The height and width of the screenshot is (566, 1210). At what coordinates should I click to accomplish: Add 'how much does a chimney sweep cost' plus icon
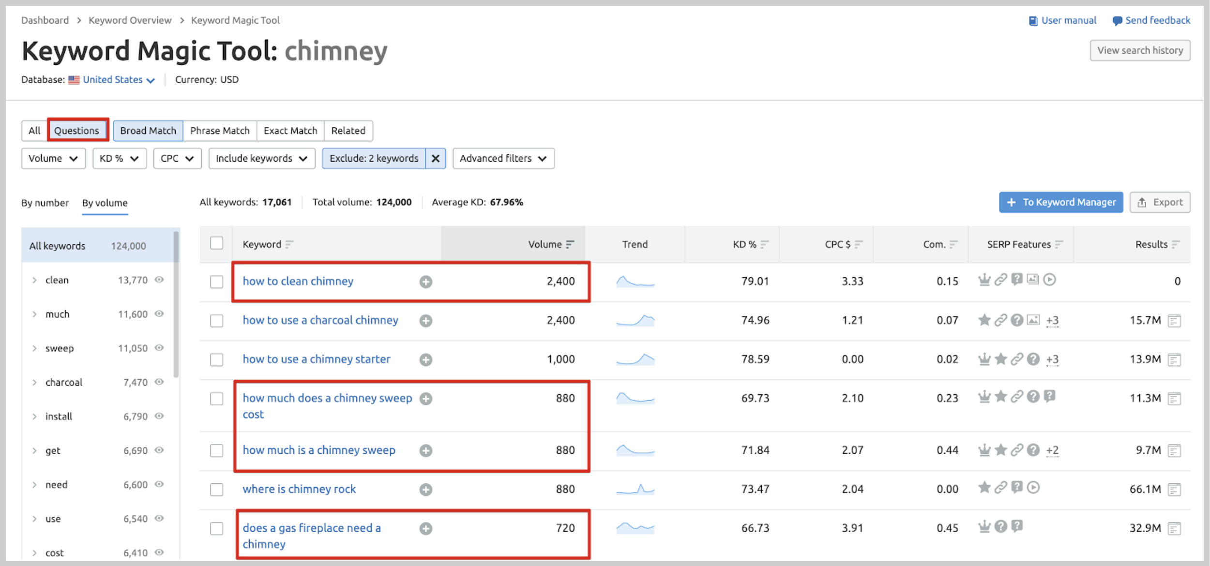click(x=426, y=399)
